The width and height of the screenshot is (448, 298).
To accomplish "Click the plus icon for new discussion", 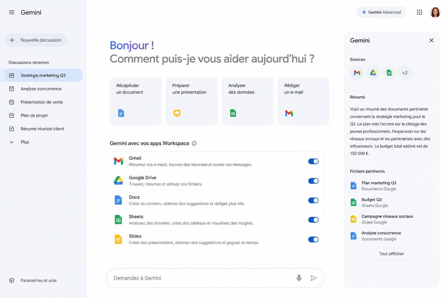I will click(12, 40).
